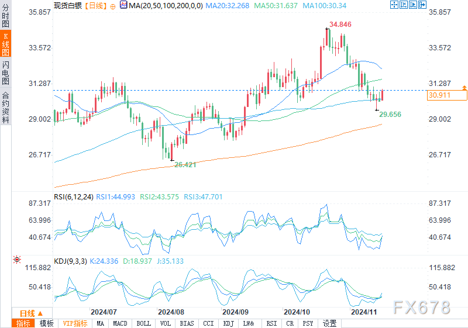This screenshot has width=468, height=328.
Task: Click the 30.911 current price label
Action: point(439,95)
